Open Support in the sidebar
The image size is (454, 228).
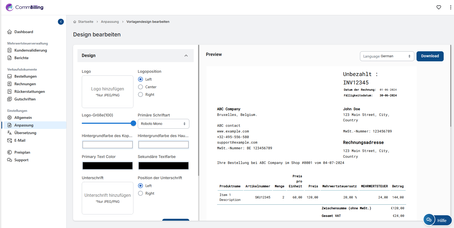coord(21,160)
